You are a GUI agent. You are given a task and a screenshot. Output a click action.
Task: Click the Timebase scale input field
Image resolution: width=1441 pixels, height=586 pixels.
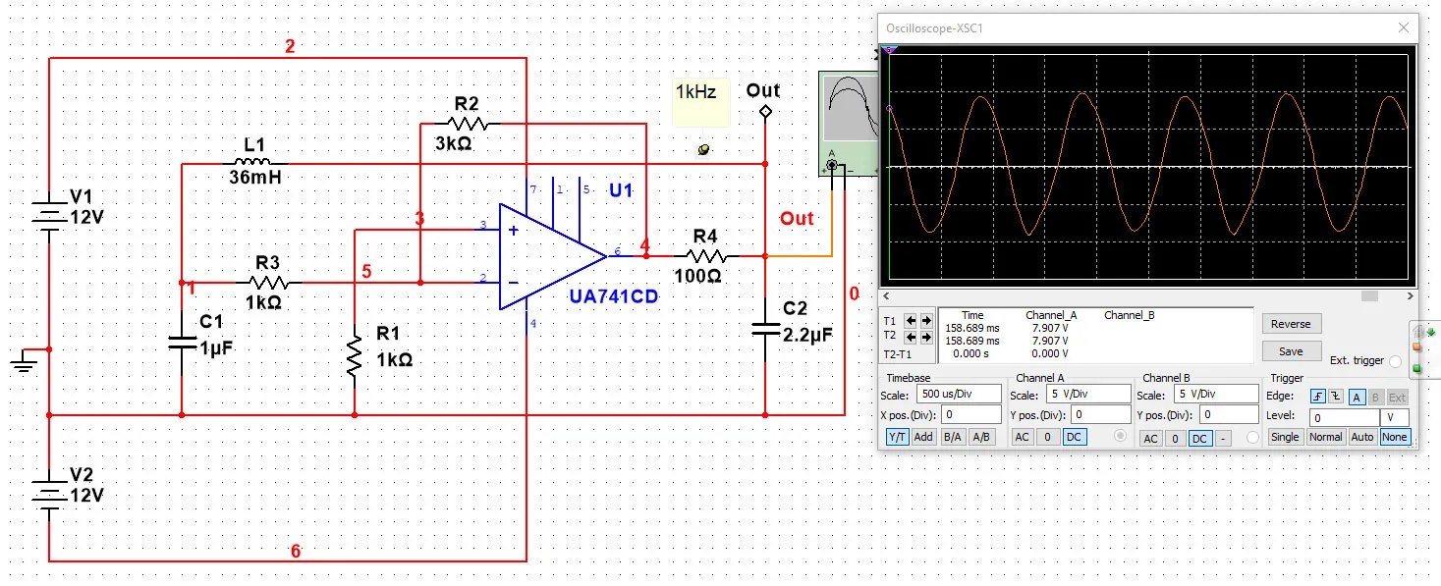(x=961, y=394)
